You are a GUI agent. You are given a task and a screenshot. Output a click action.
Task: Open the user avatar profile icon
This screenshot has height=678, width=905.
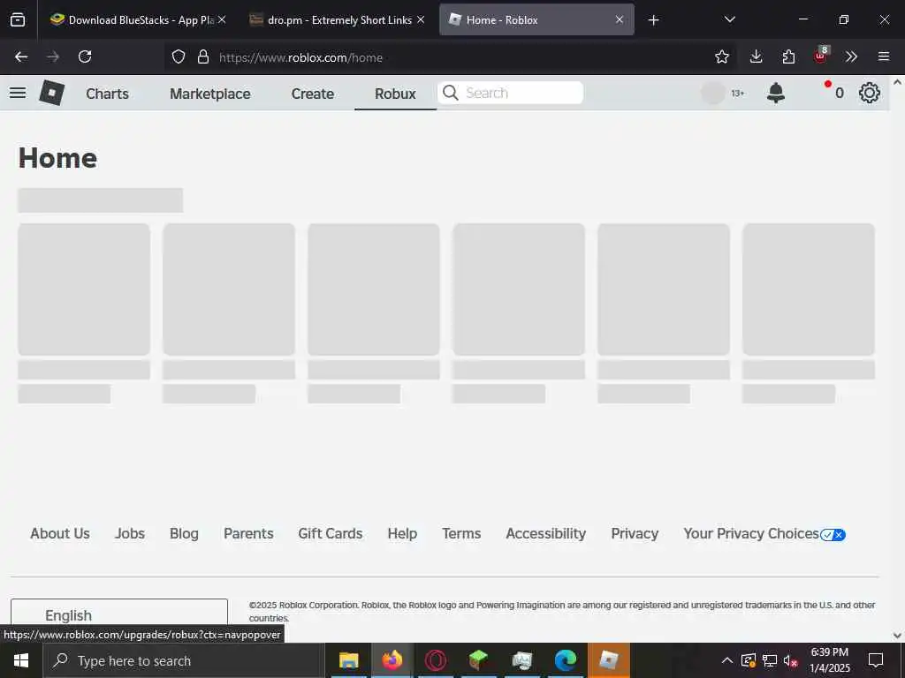pyautogui.click(x=713, y=93)
